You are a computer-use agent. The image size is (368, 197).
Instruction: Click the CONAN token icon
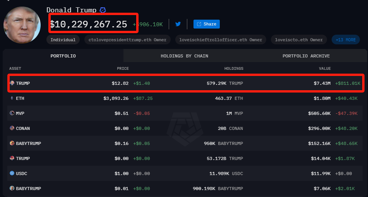12,128
